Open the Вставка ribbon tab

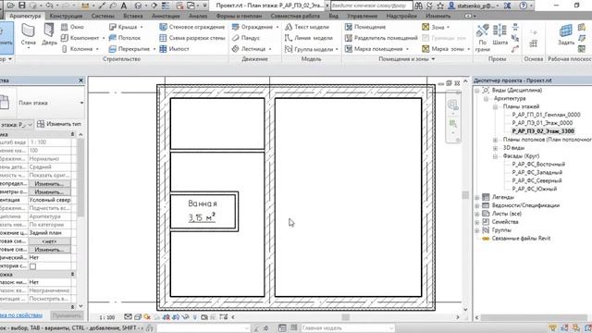tap(133, 17)
